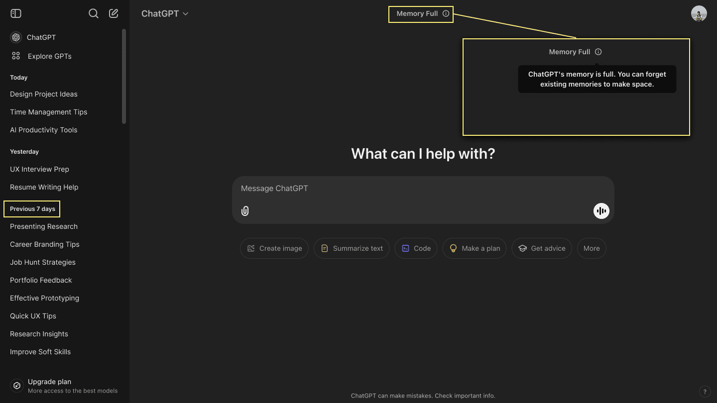Collapse the sidebar with the panel icon
Screen dimensions: 717x403
[16, 13]
